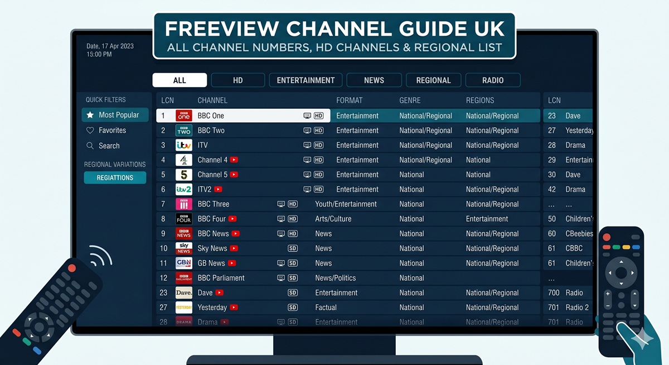Click the REGIATTIONS button
Viewport: 669px width, 365px height.
pos(115,177)
